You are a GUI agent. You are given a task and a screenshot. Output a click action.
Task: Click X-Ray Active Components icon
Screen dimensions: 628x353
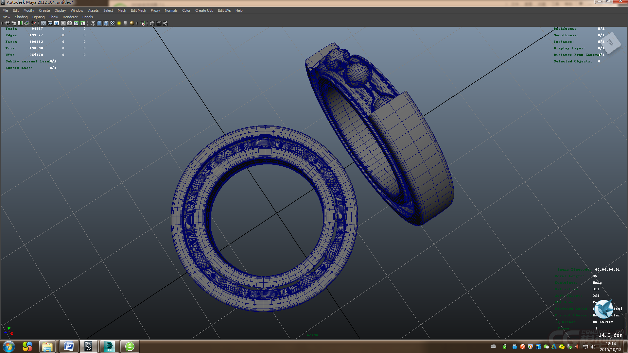tap(159, 23)
